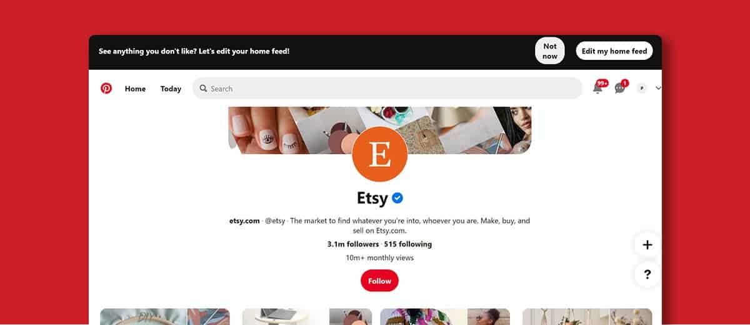Click the blue verified checkmark badge
750x325 pixels.
[397, 198]
